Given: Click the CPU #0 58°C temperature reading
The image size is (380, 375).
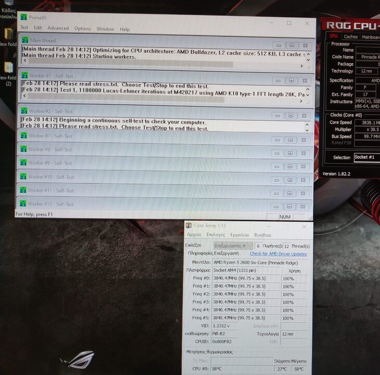Looking at the screenshot, I should [x=242, y=369].
